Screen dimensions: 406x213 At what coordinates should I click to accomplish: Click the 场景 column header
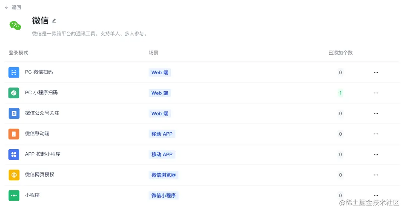(x=153, y=52)
